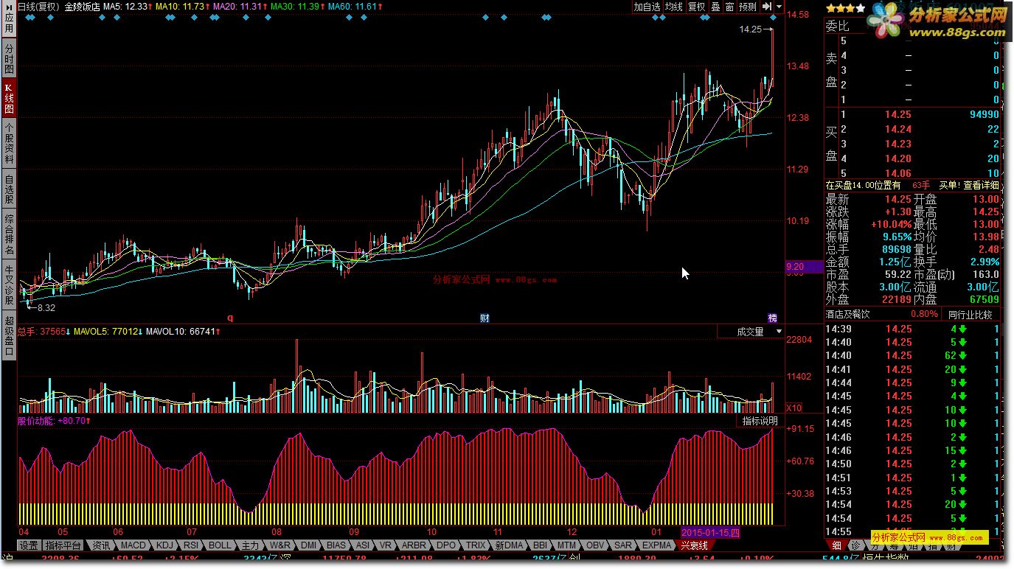The height and width of the screenshot is (569, 1014).
Task: Select the RSI indicator tab
Action: pyautogui.click(x=191, y=545)
